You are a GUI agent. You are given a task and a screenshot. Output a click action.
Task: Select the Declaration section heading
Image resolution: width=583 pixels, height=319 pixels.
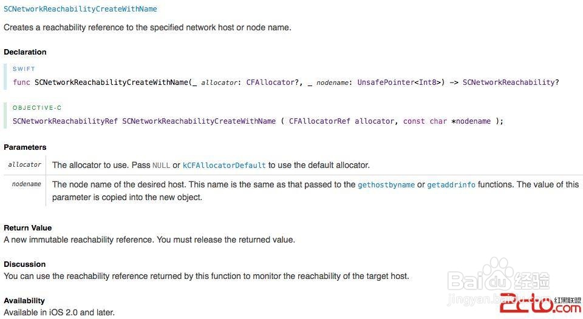(x=25, y=52)
